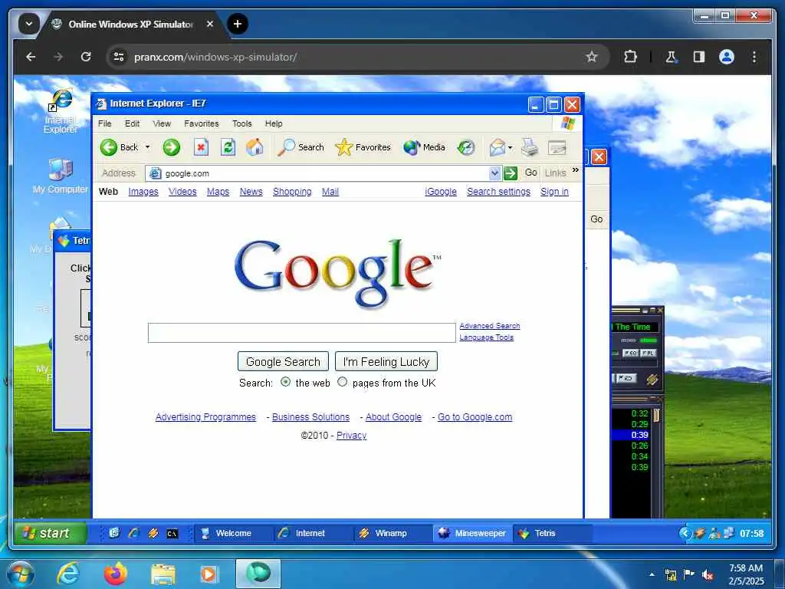Show hidden icons in Windows 7 tray

pyautogui.click(x=652, y=574)
